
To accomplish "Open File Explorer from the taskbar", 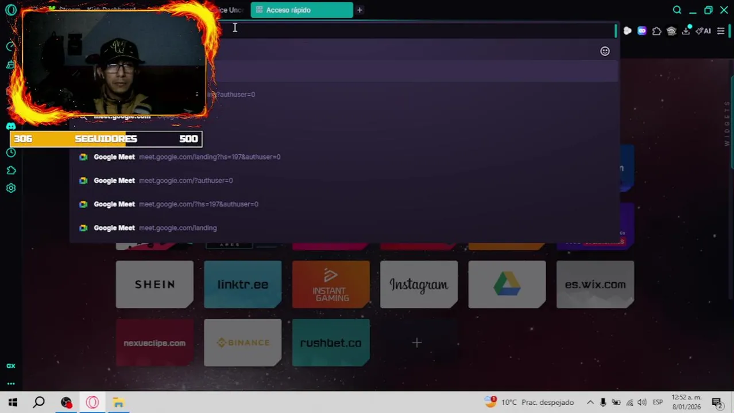I will coord(118,402).
